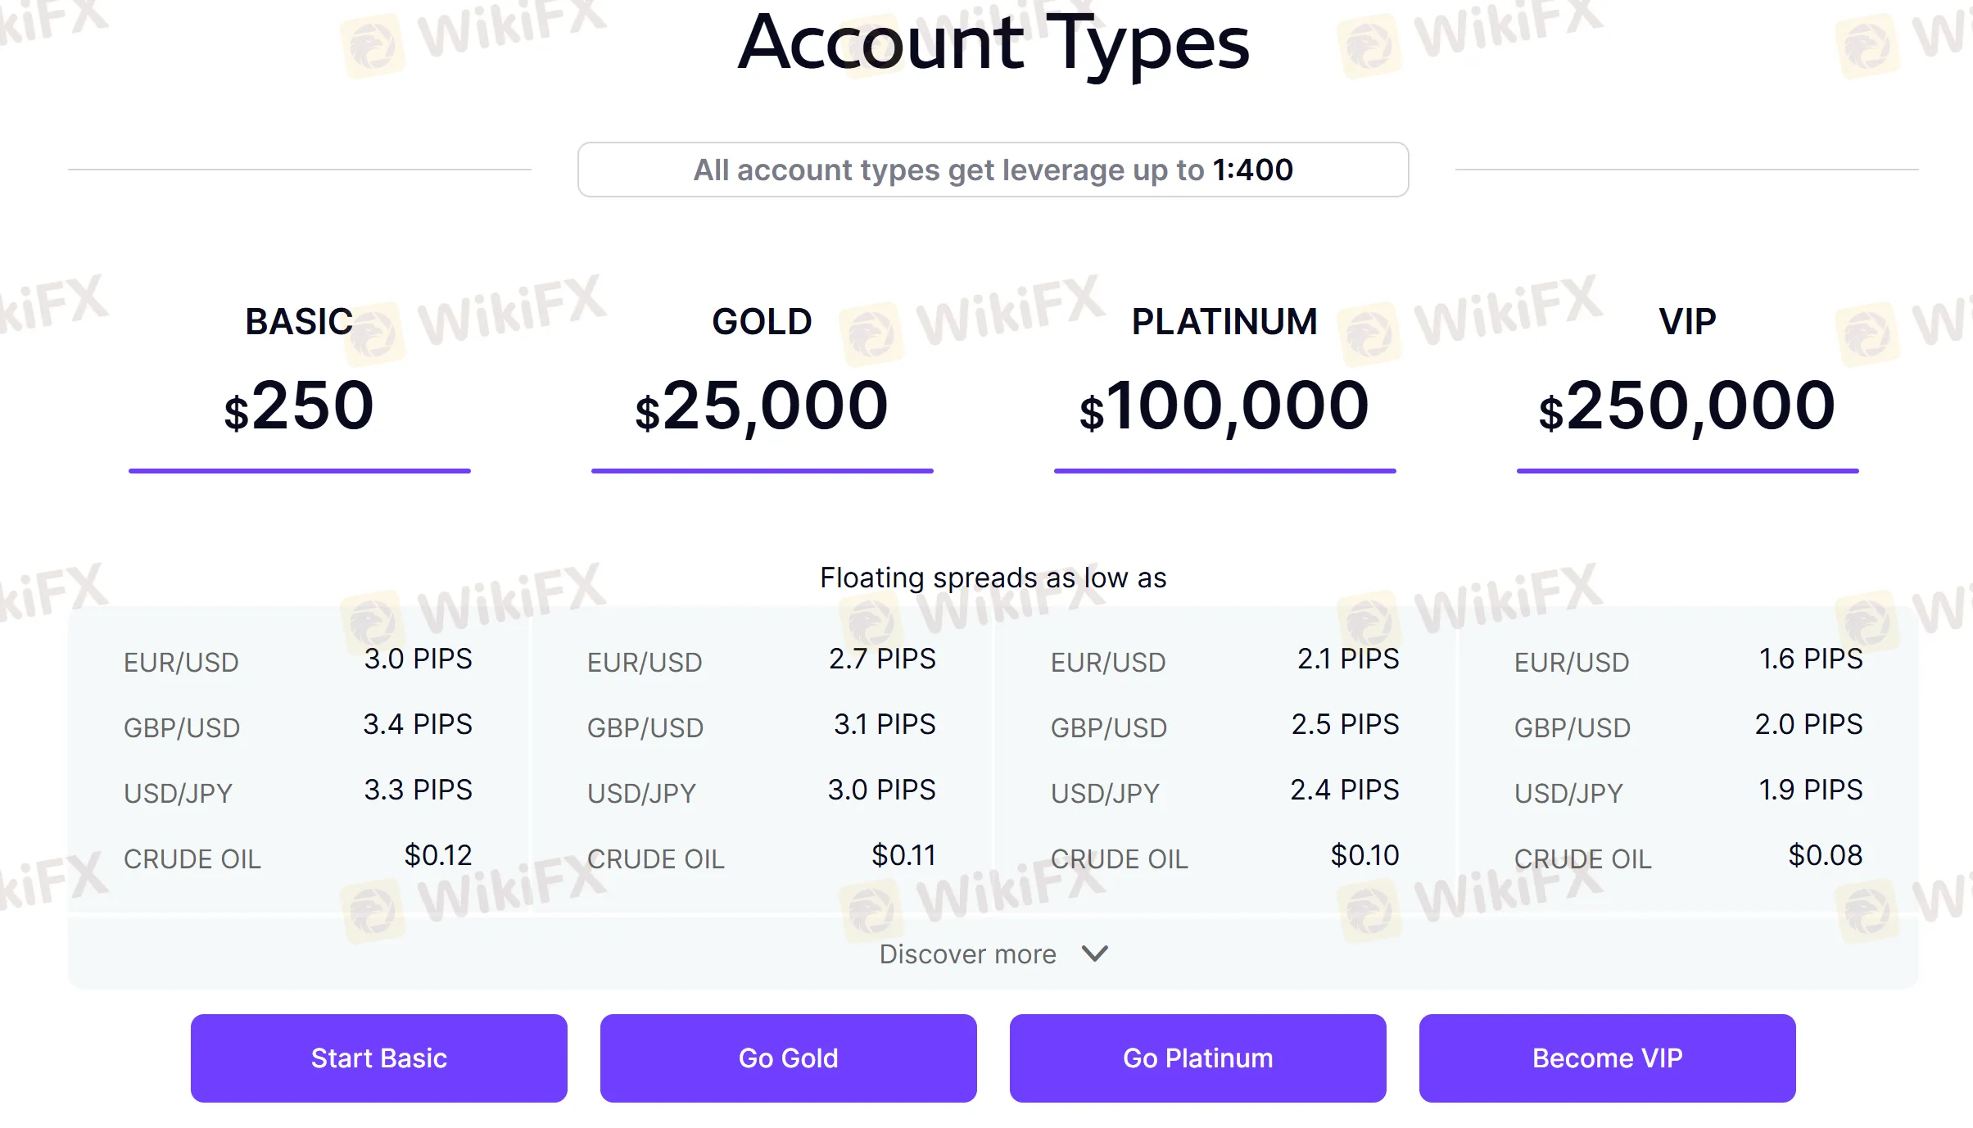1973x1128 pixels.
Task: Click the Go Gold button
Action: click(x=787, y=1058)
